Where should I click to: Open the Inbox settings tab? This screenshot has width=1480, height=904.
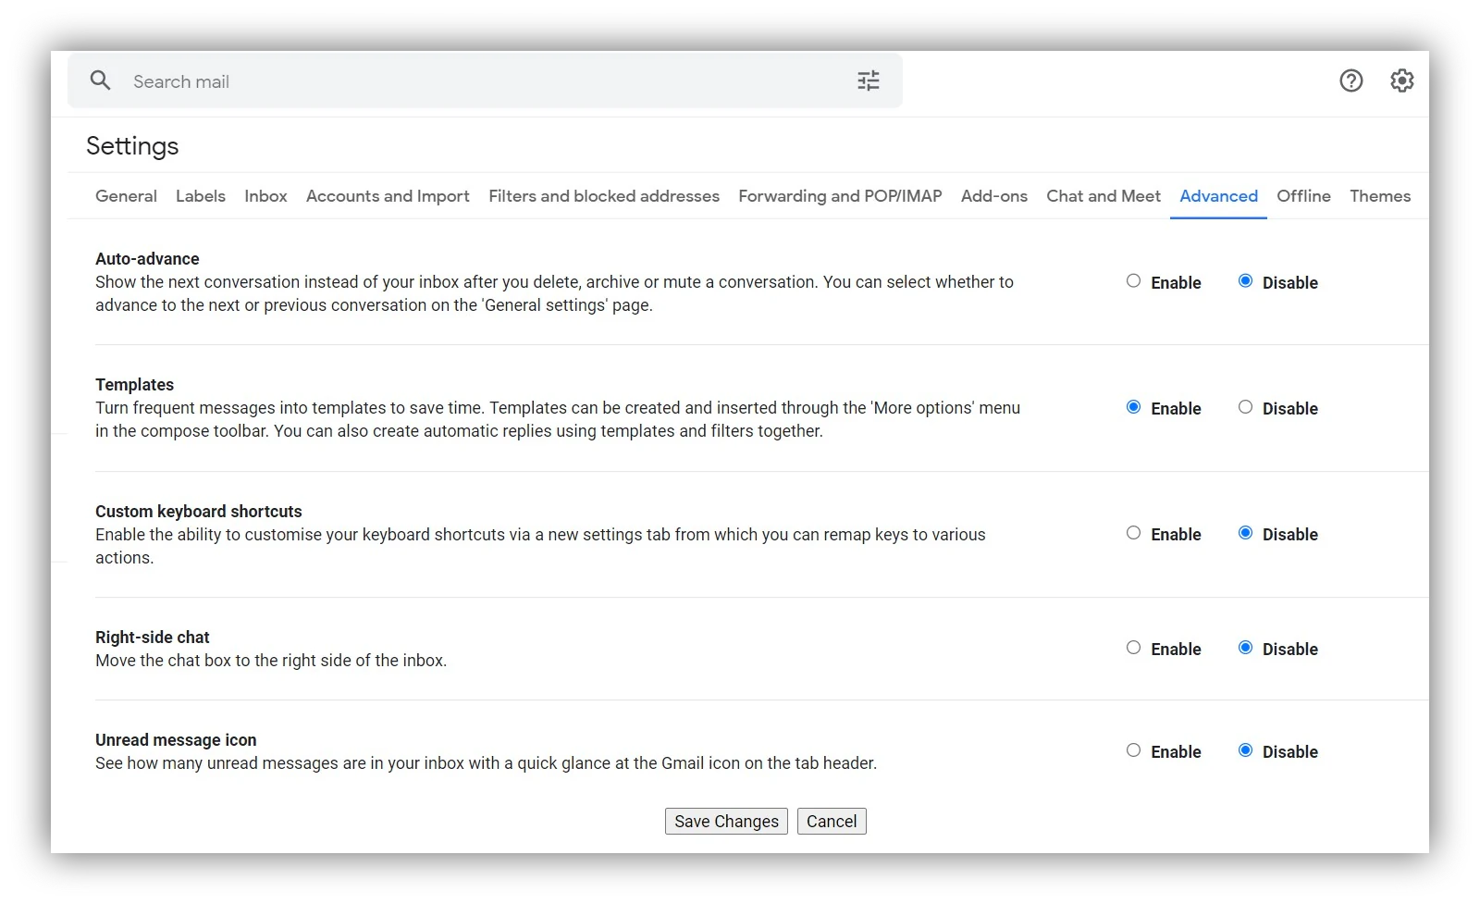pos(265,196)
